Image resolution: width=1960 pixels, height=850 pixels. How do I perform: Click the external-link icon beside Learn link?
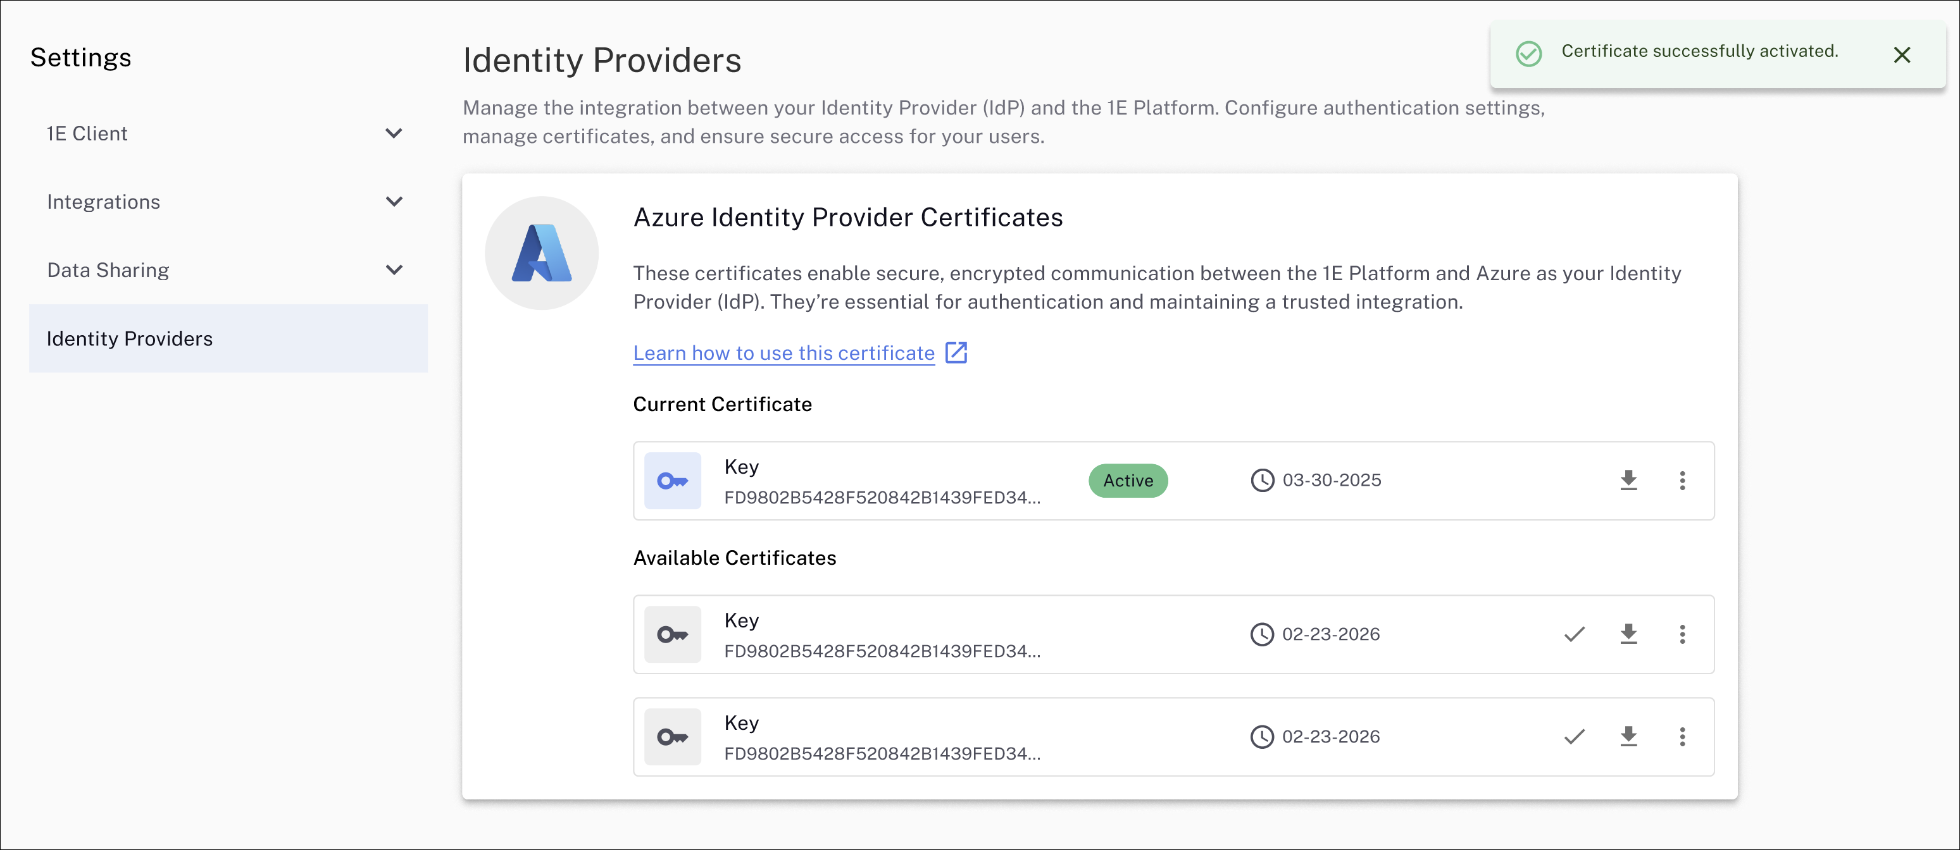(x=956, y=353)
